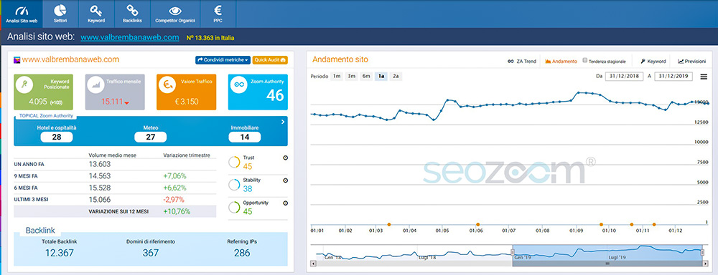Viewport: 718px width, 275px height.
Task: Enable Tendenza stagionale checkbox
Action: [585, 60]
